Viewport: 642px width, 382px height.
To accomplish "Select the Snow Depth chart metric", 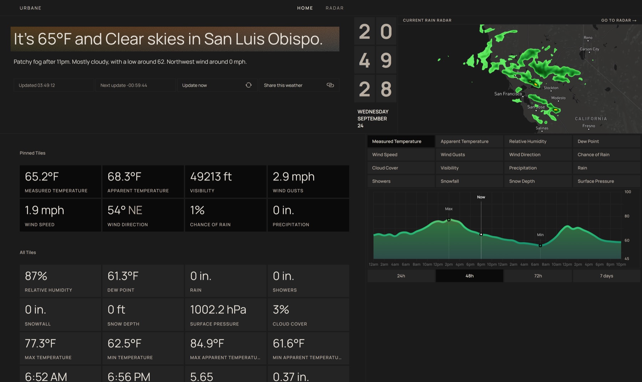I will 538,181.
